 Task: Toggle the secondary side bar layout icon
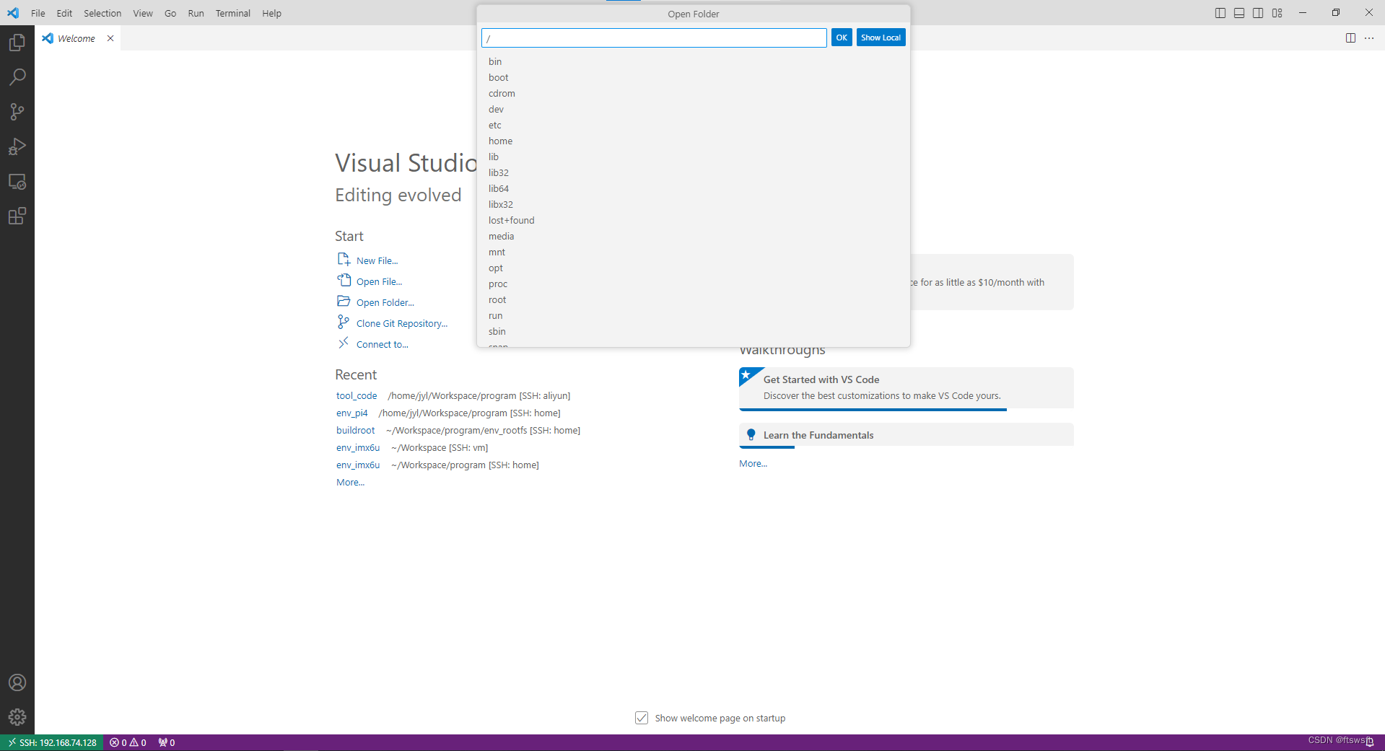point(1258,13)
